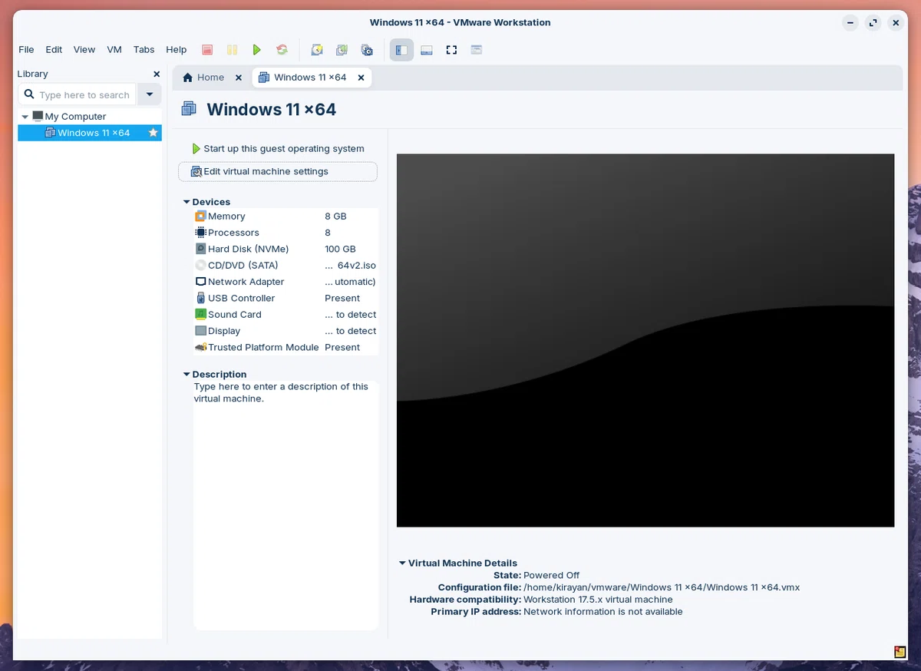Click the yellow Suspend toolbar icon

[232, 50]
